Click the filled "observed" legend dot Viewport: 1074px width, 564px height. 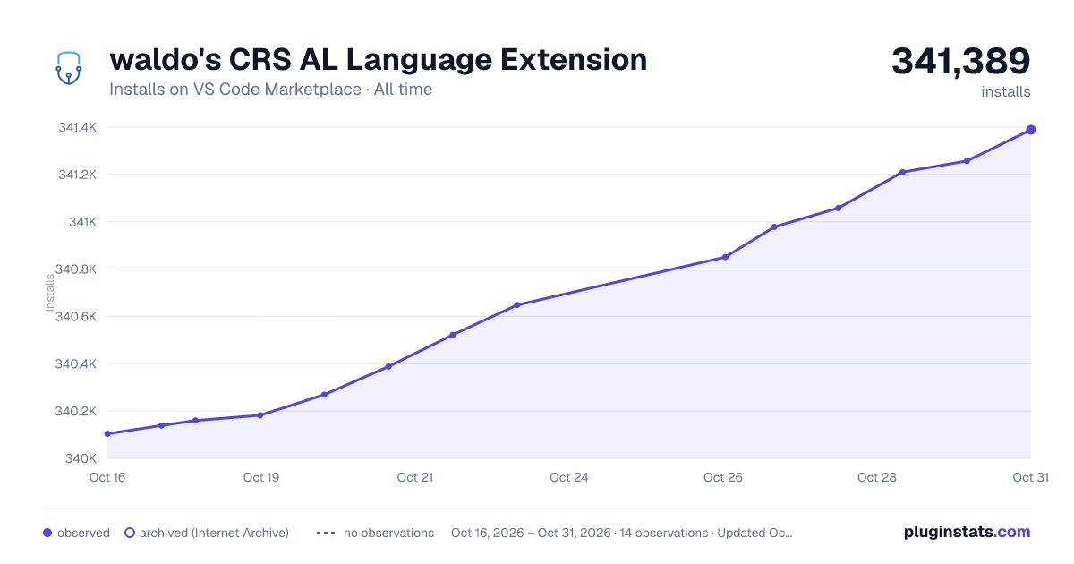[47, 533]
